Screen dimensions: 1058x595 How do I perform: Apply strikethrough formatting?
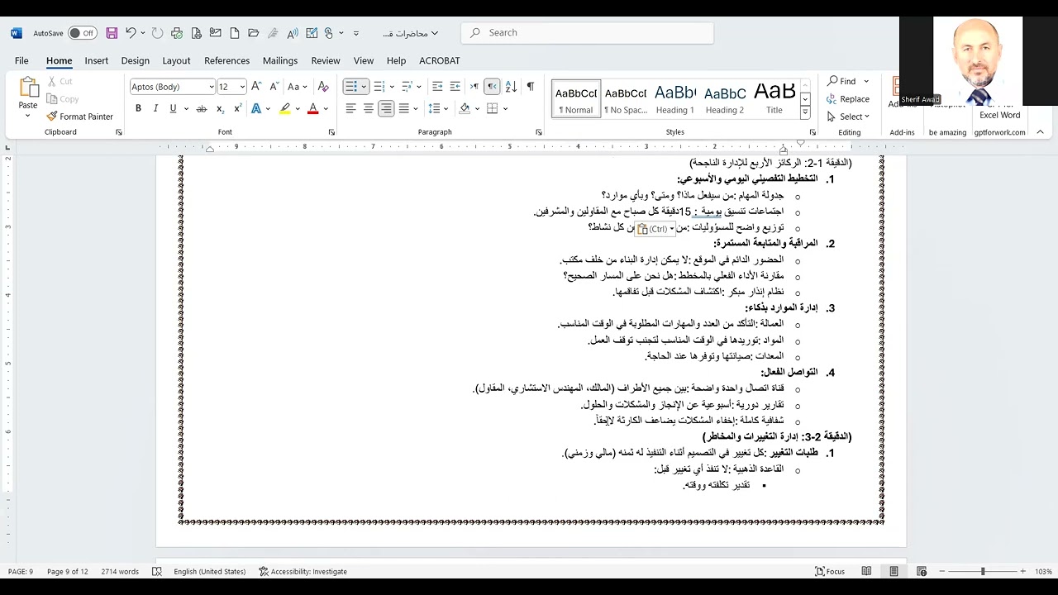(x=202, y=108)
